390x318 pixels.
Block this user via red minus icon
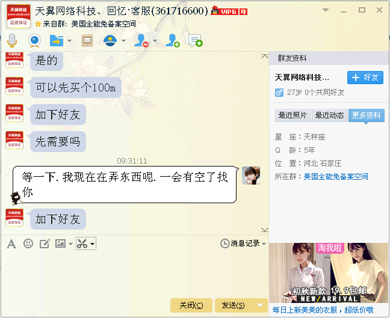tap(141, 40)
